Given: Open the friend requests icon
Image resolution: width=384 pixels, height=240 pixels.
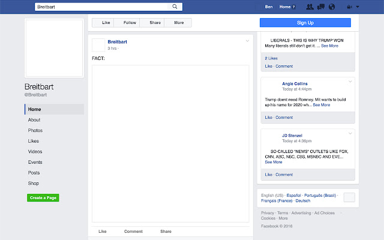Looking at the screenshot, I should tap(309, 7).
